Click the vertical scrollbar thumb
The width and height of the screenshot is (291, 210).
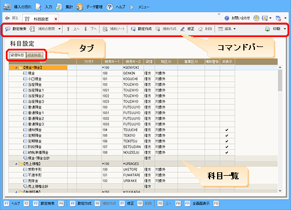click(x=280, y=80)
